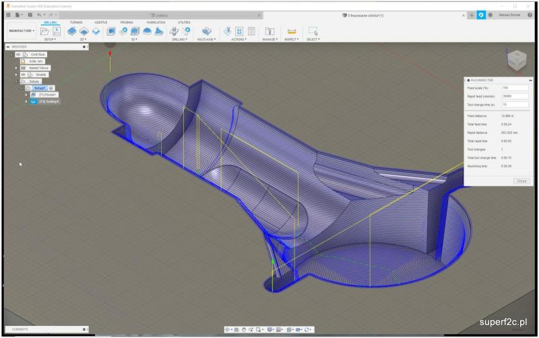Click the Save icon in title toolbar

click(30, 14)
